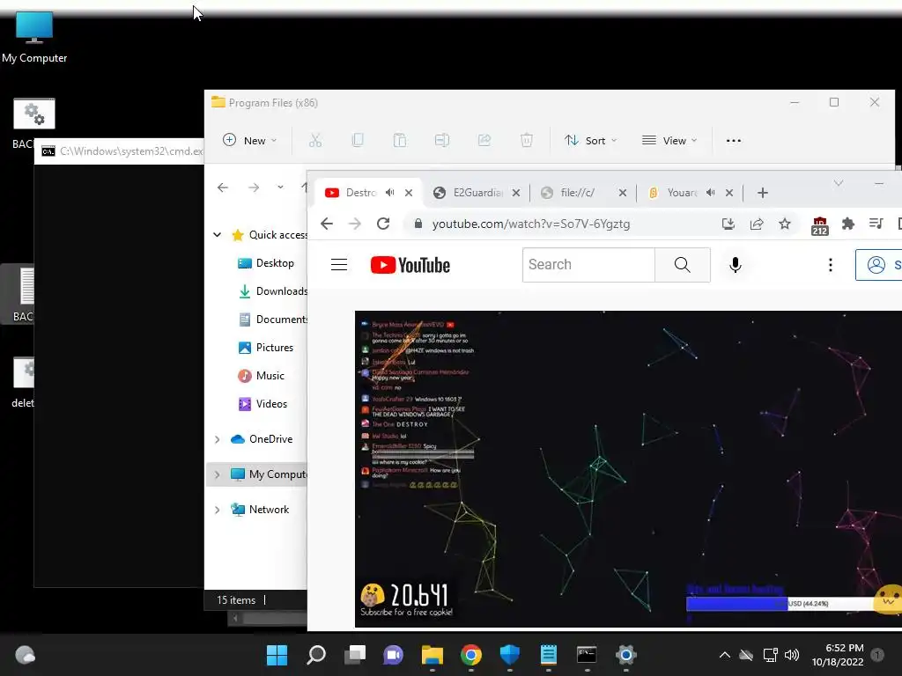Collapse the Quick access tree node
This screenshot has height=676, width=902.
coord(217,234)
